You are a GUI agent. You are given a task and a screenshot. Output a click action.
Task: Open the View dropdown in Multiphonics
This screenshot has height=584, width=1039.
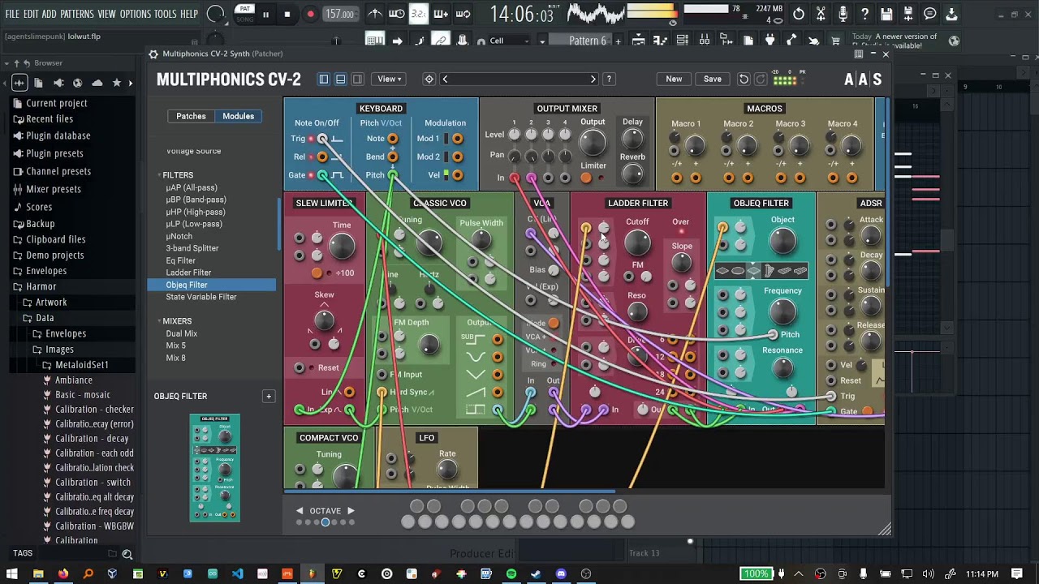[x=390, y=79]
